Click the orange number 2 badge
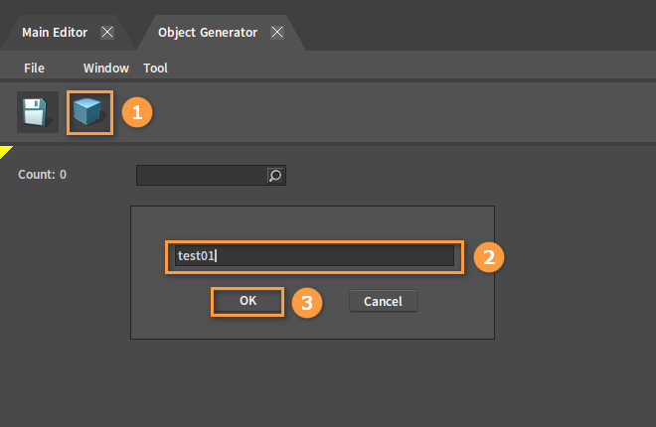 (x=489, y=257)
